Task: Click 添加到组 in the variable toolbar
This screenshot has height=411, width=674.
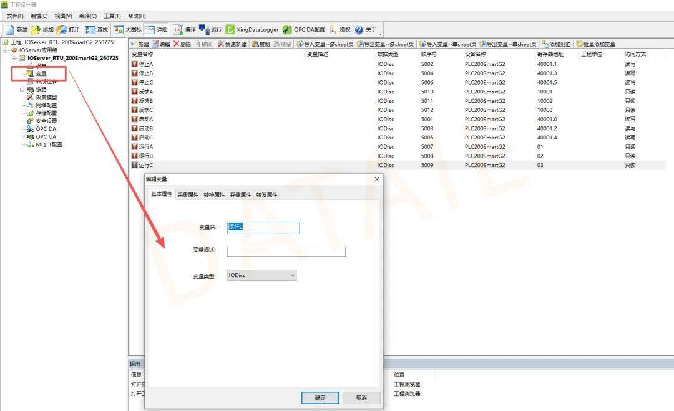Action: (557, 44)
